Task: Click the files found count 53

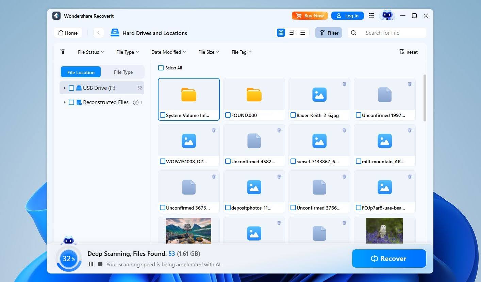Action: 171,254
